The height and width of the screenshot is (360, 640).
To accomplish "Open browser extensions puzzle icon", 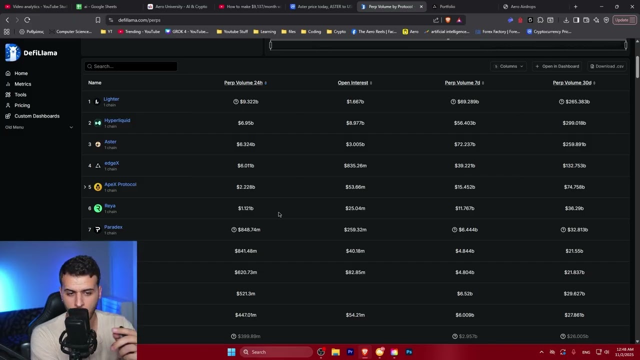I will coord(540,20).
